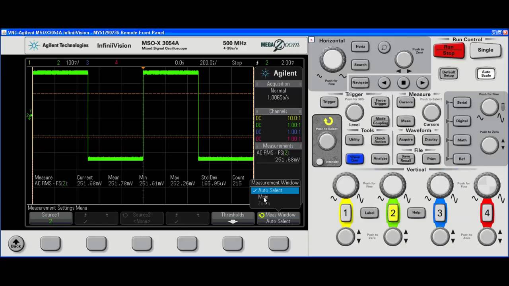
Task: Click the Single acquisition button
Action: pyautogui.click(x=486, y=50)
